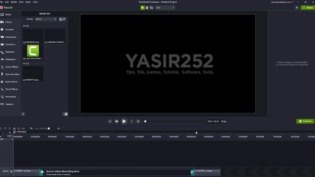Open the Edit menu
This screenshot has width=315, height=177.
click(x=7, y=2)
